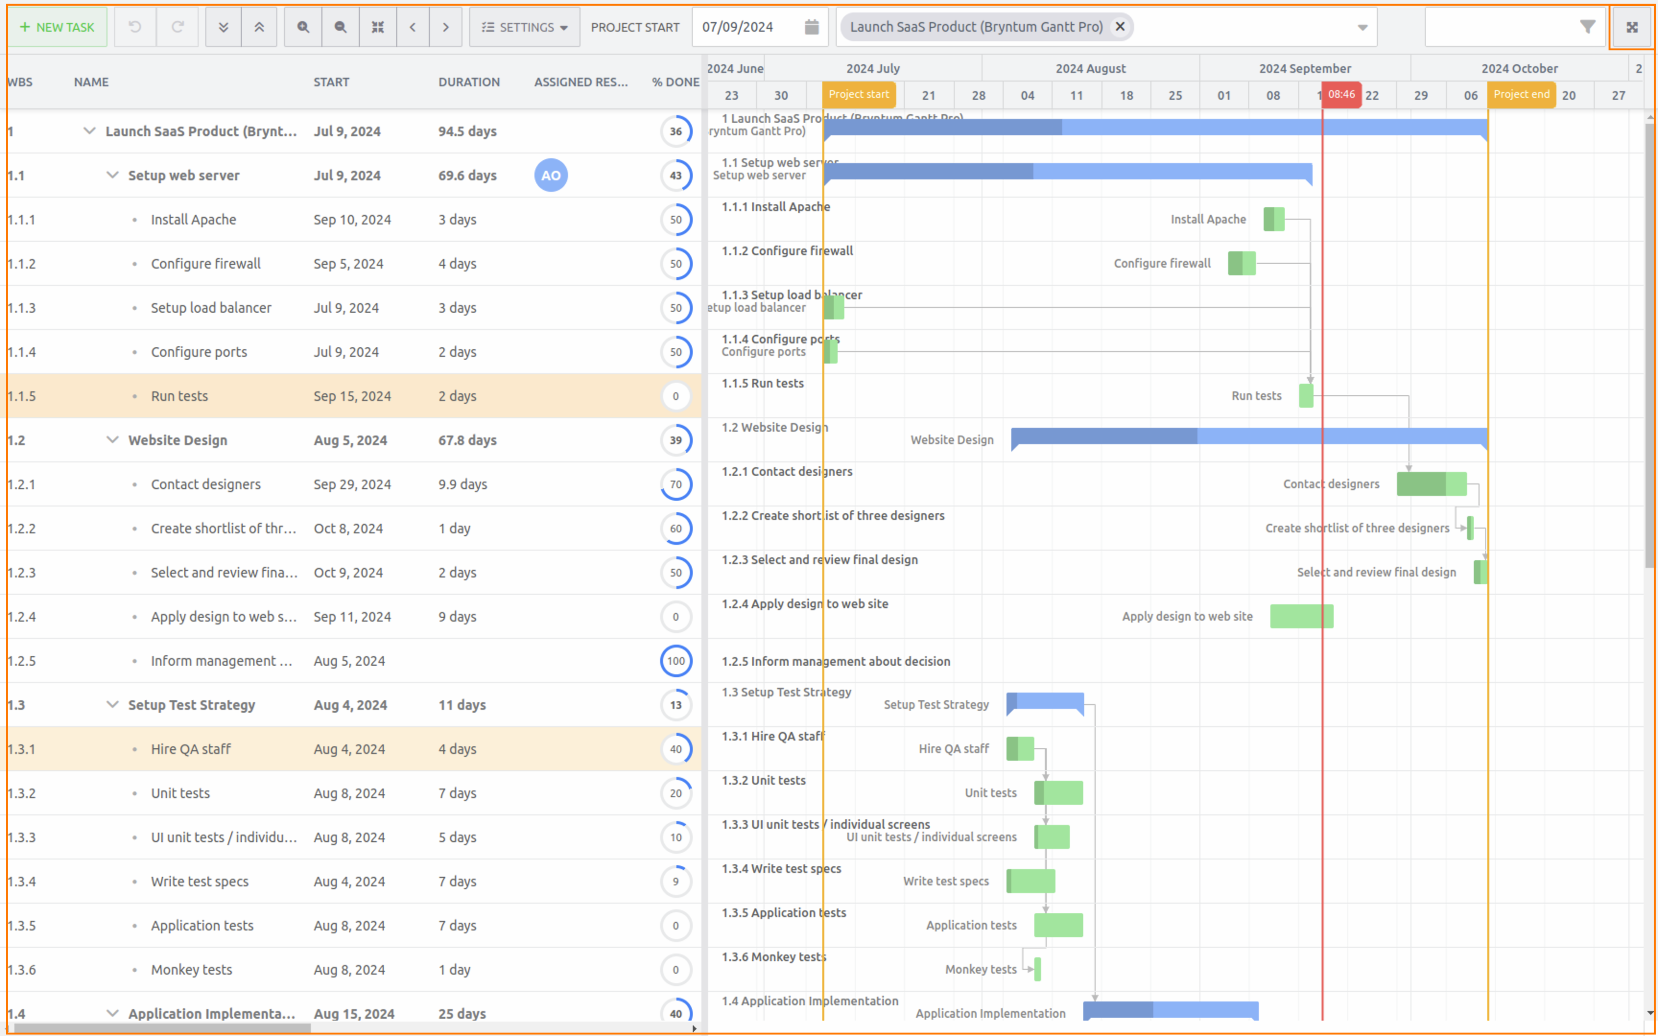Clear the Launch SaaS Product selection with the X
The image size is (1658, 1036).
tap(1120, 27)
